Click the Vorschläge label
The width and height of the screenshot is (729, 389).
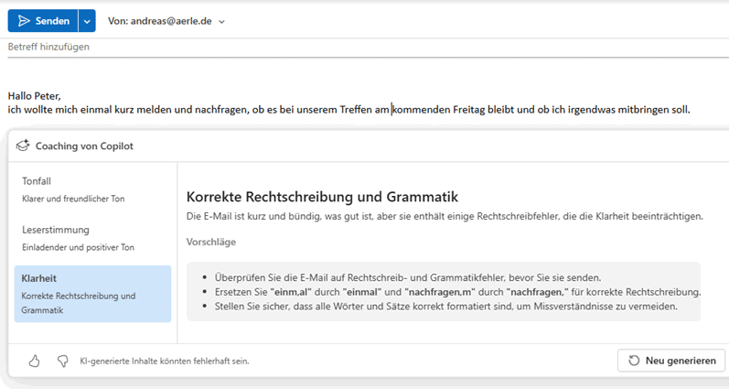211,242
